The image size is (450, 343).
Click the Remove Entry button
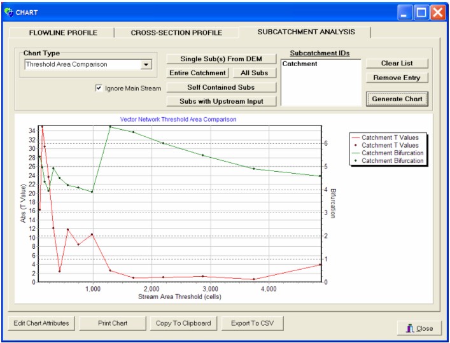(397, 78)
